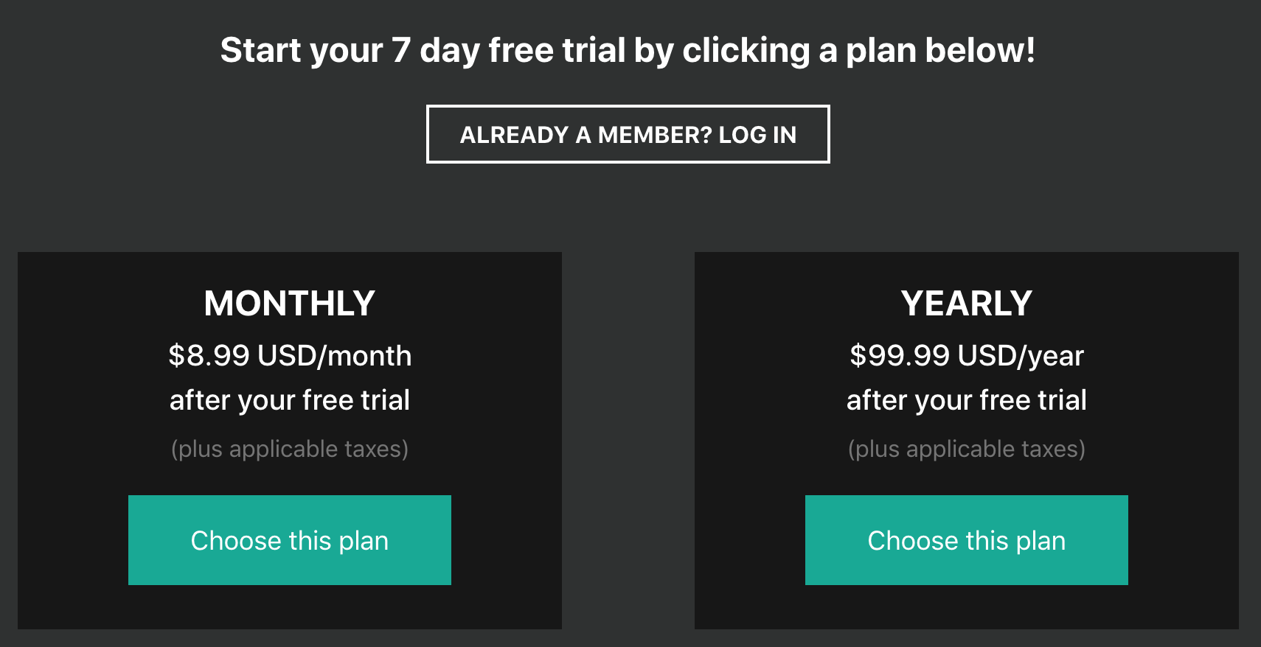Click the YEARLY plan heading

(966, 302)
